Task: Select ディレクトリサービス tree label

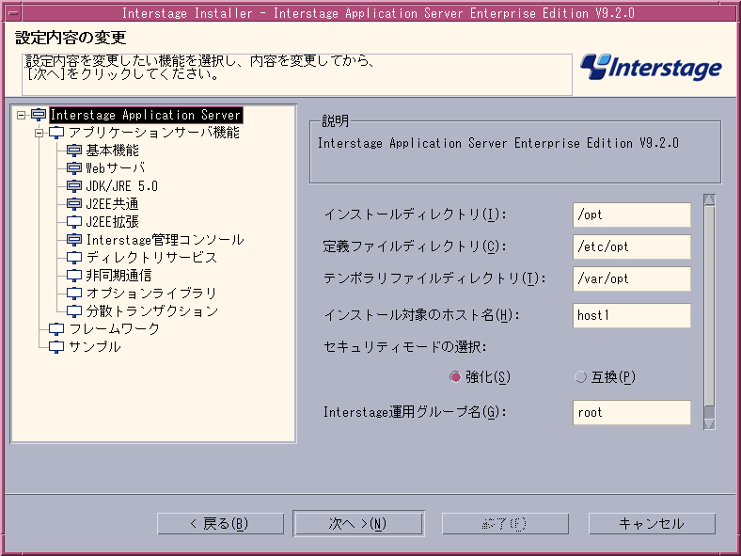Action: [151, 258]
